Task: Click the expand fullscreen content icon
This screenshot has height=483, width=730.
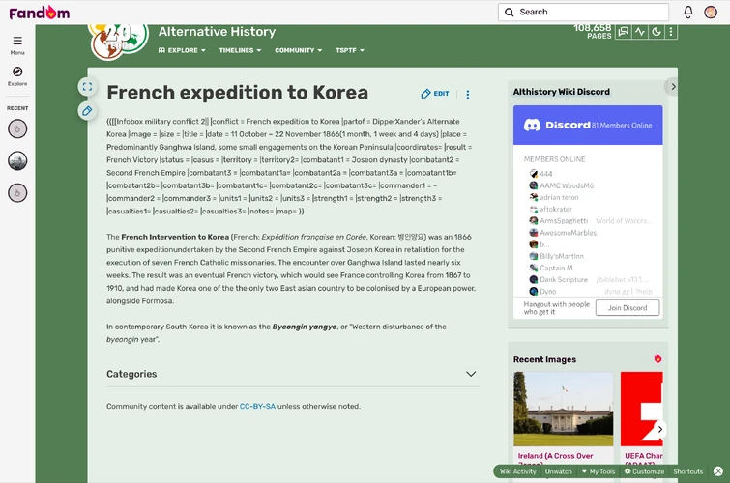Action: pos(87,87)
